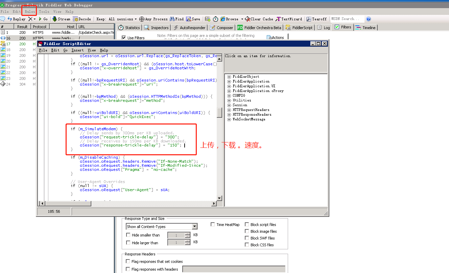Click the Go resume button
Screen dimensions: 449x273
click(43, 19)
